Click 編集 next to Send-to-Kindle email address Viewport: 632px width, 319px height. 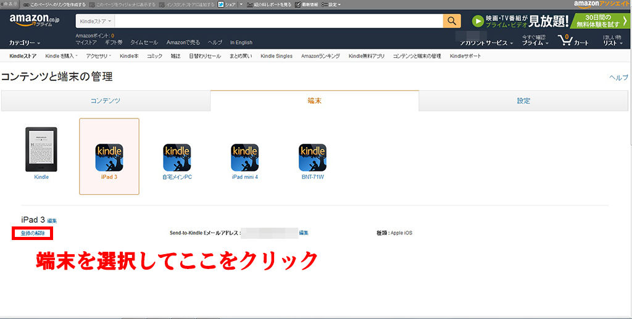click(x=304, y=233)
